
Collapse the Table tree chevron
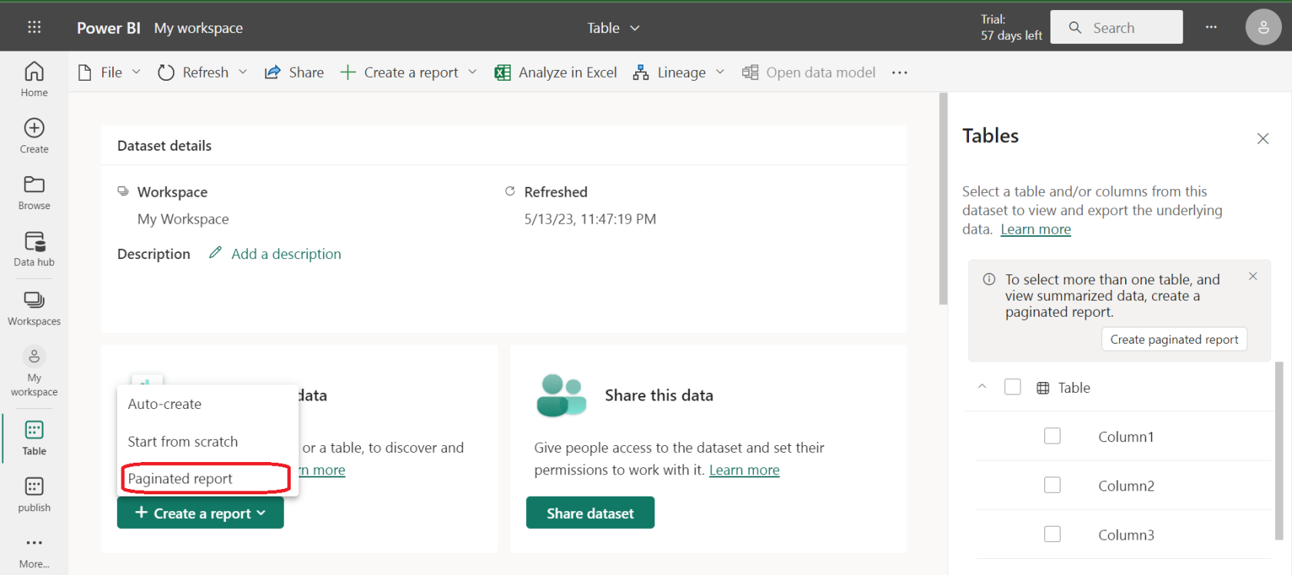[982, 387]
